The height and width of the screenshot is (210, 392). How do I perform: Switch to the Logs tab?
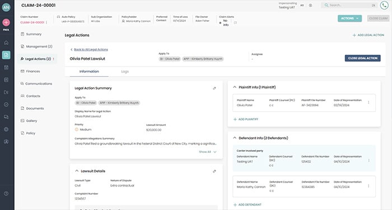(125, 72)
